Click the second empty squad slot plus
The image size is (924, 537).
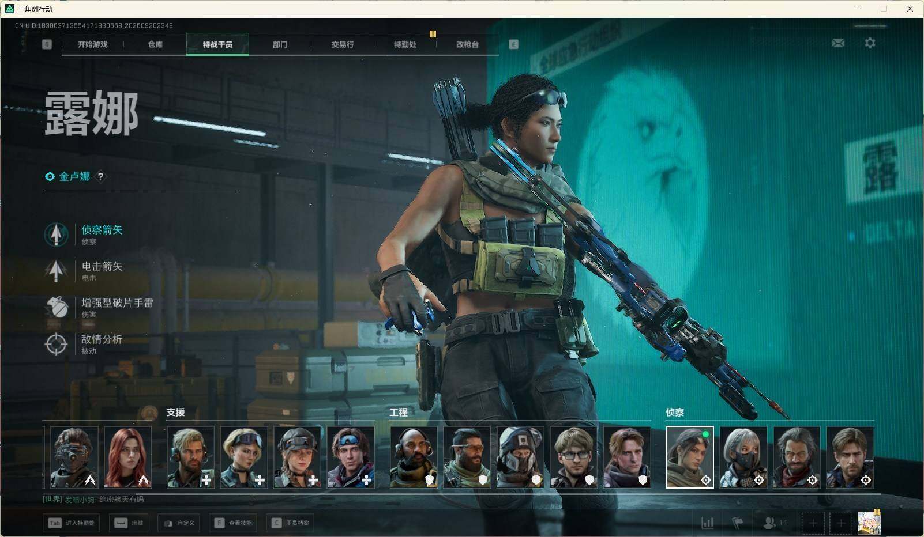pyautogui.click(x=841, y=523)
